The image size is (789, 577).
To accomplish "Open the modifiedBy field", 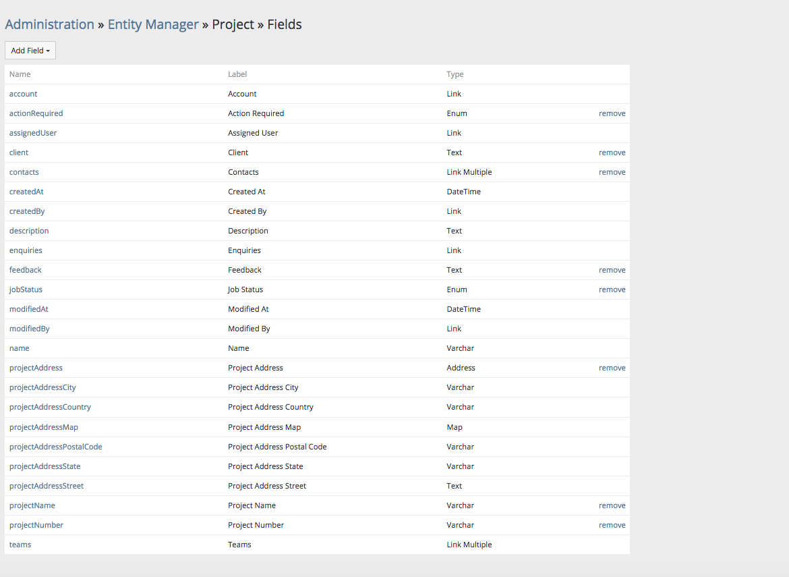I will [x=30, y=329].
